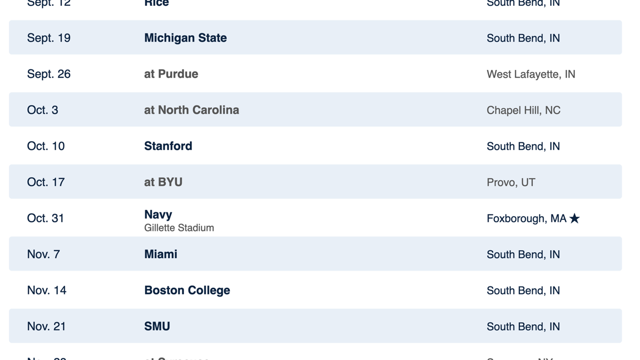Click the Gillette Stadium venue text
This screenshot has width=640, height=360.
tap(179, 228)
